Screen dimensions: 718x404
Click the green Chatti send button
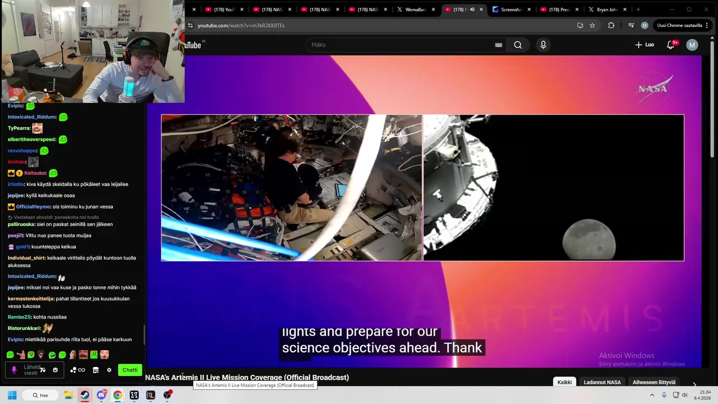coord(130,370)
